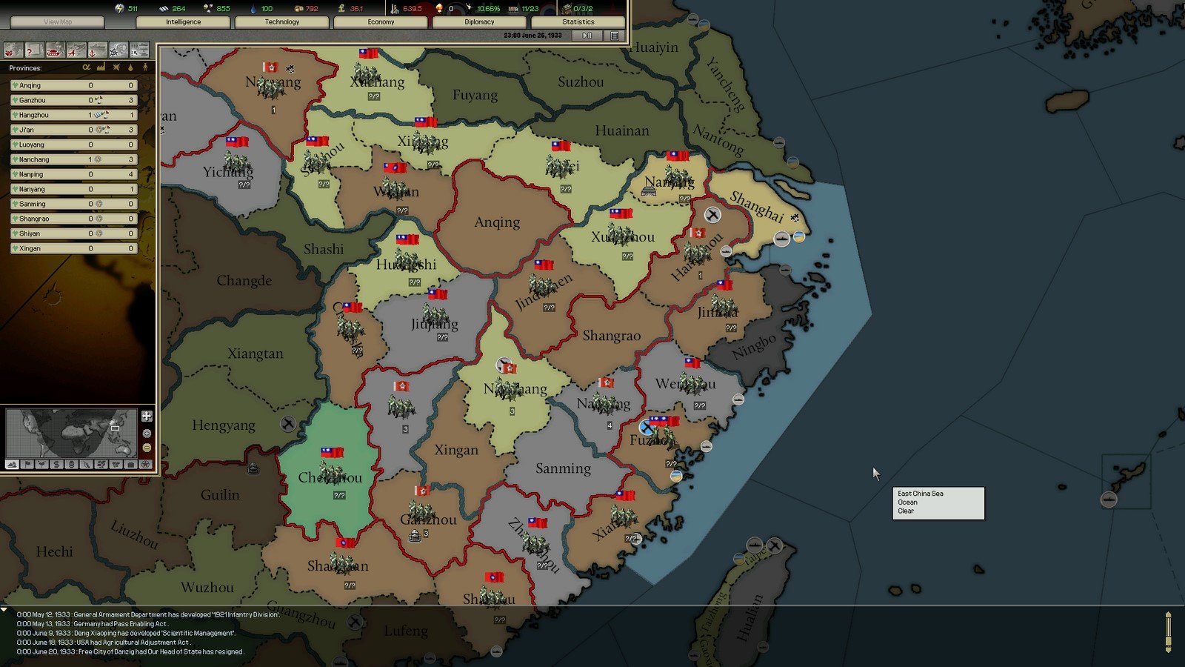Open the game menu button beside pause
Screen dimensions: 1185x667
click(x=614, y=36)
